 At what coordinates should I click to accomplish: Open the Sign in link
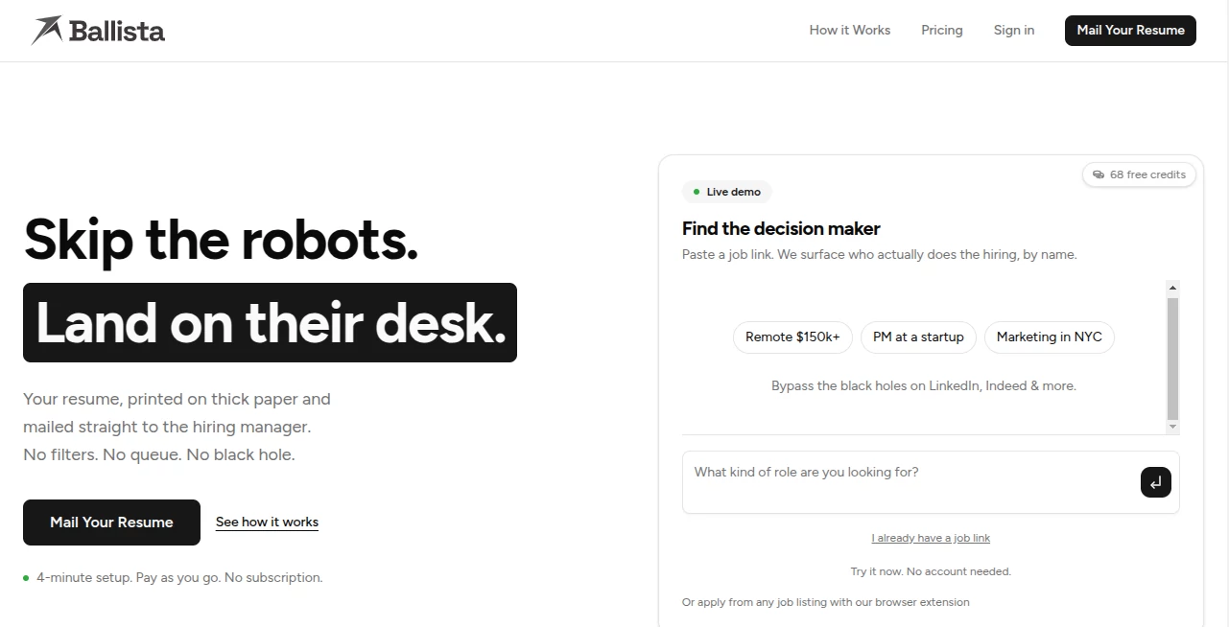[x=1014, y=30]
